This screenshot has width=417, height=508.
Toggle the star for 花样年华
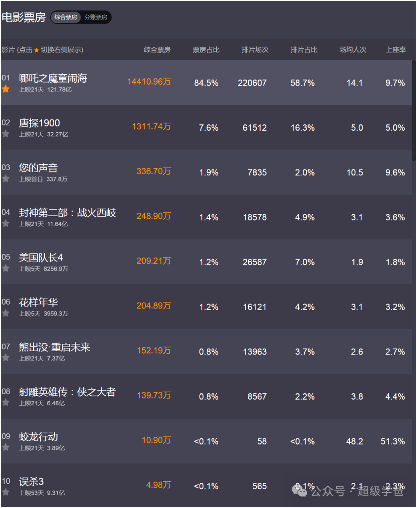[6, 313]
